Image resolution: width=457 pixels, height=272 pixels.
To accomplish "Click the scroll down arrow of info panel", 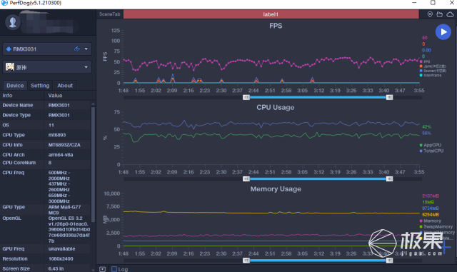I will 94,270.
